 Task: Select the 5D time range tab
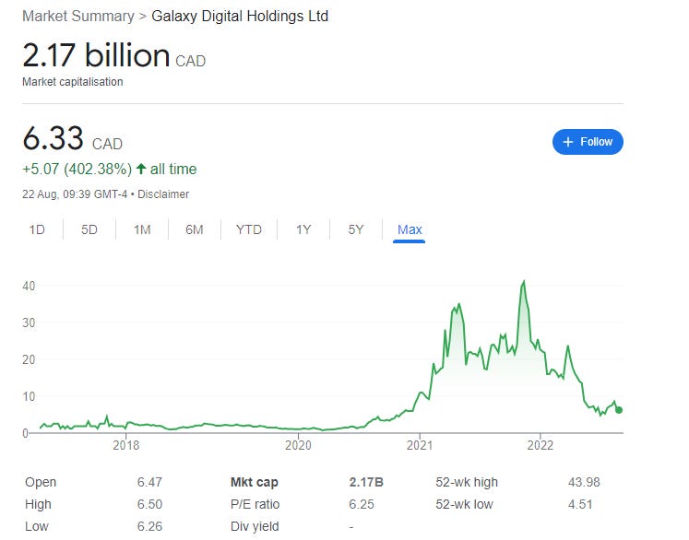pos(89,229)
